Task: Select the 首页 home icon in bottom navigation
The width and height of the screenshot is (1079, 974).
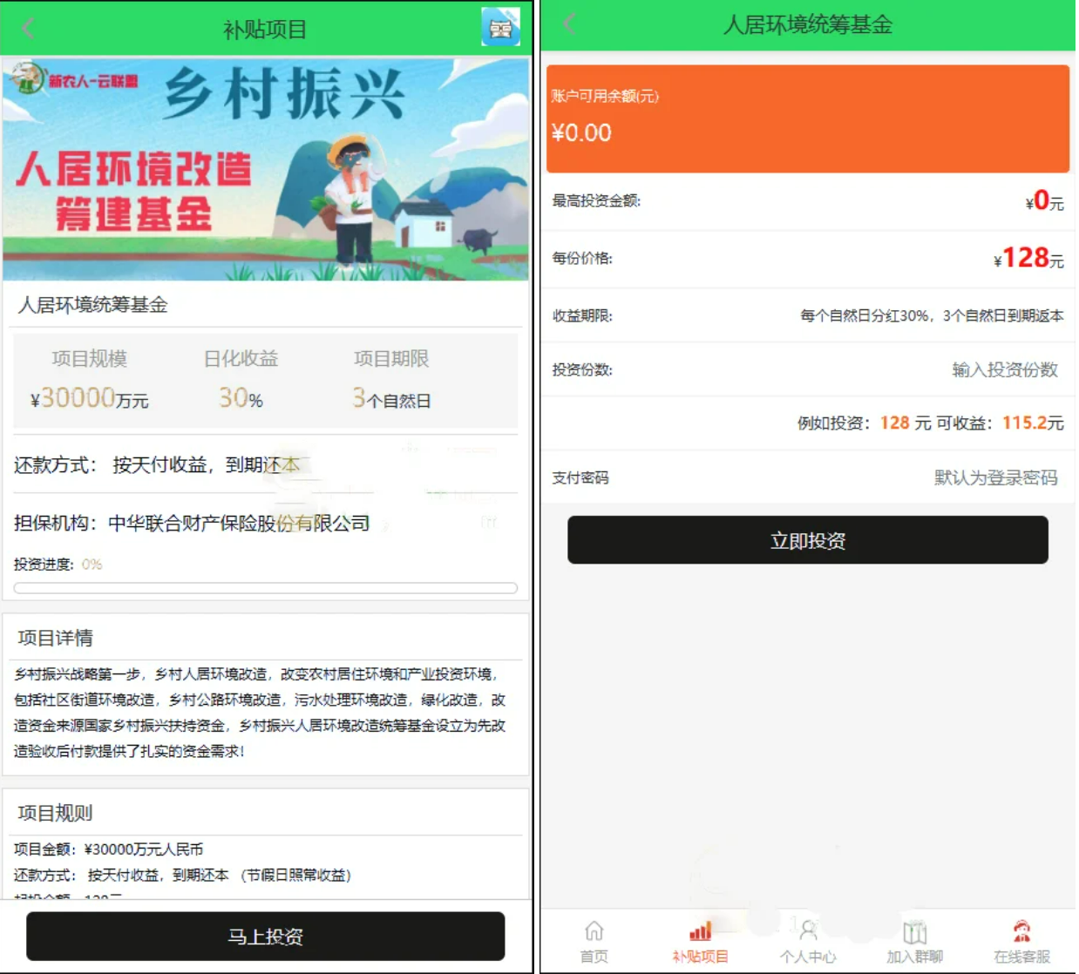Action: [x=594, y=930]
